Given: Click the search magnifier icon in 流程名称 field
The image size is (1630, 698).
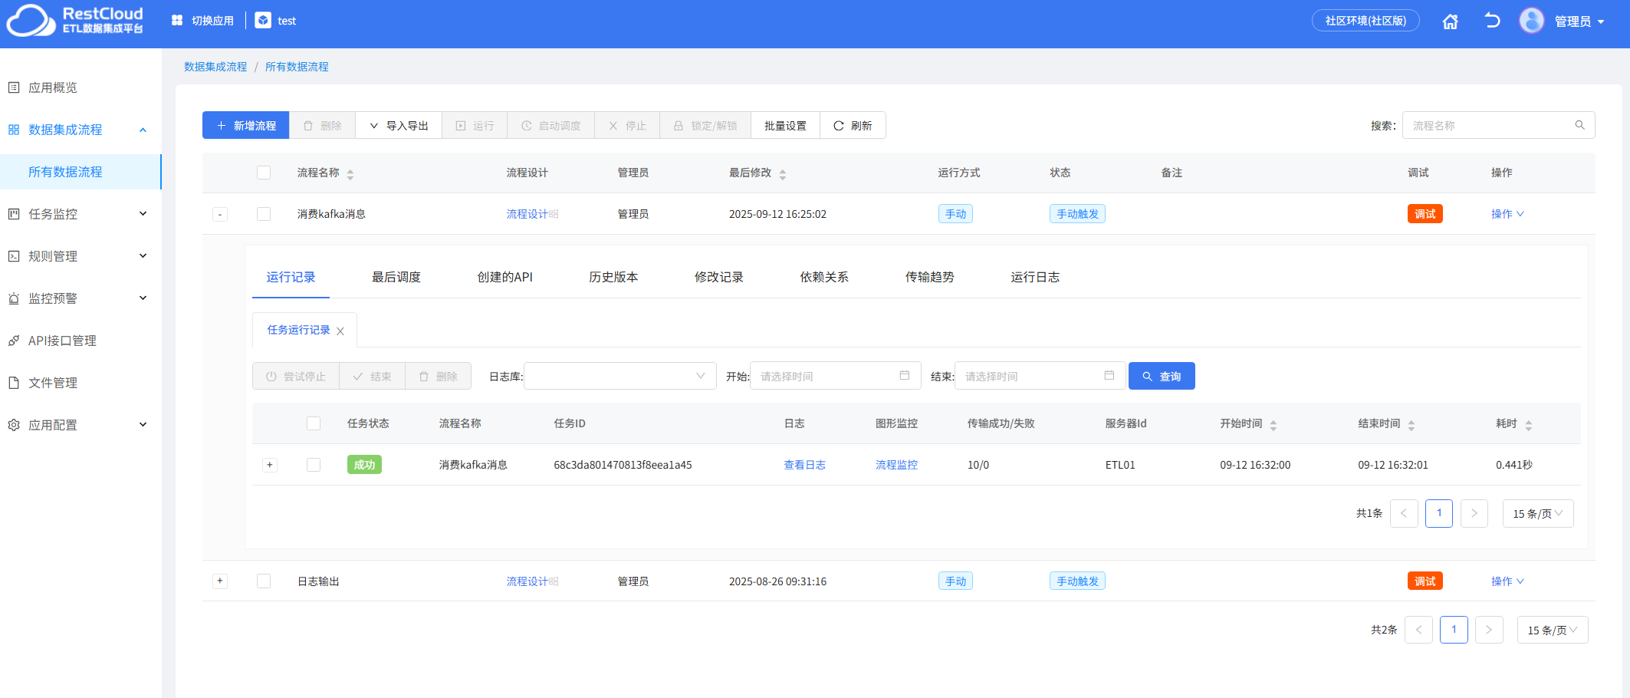Looking at the screenshot, I should 1579,125.
